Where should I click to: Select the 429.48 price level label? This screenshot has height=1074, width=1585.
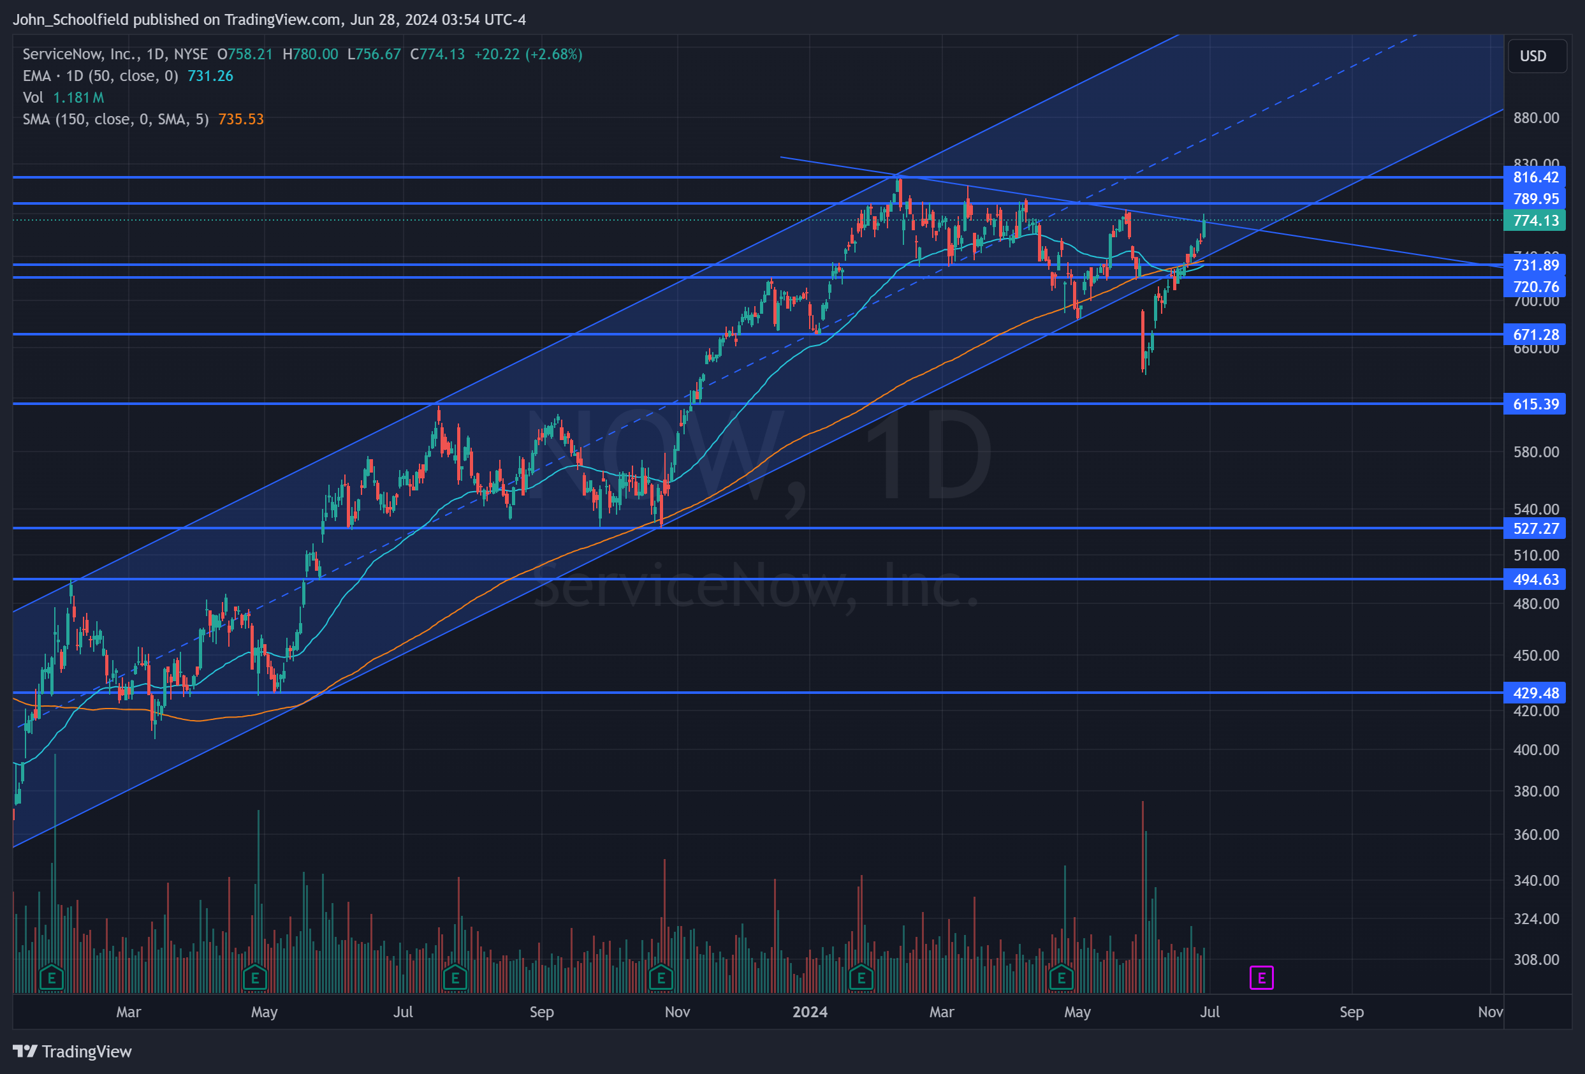[1535, 693]
